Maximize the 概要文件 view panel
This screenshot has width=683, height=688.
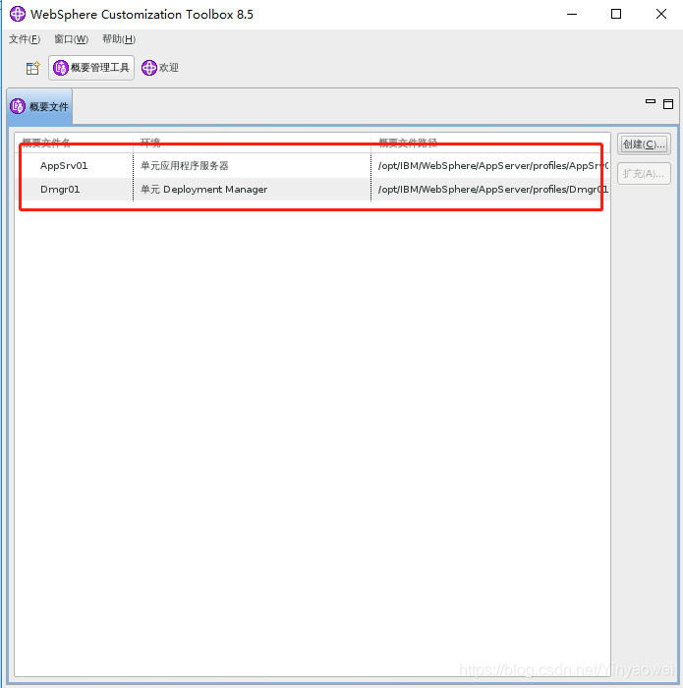pos(667,104)
